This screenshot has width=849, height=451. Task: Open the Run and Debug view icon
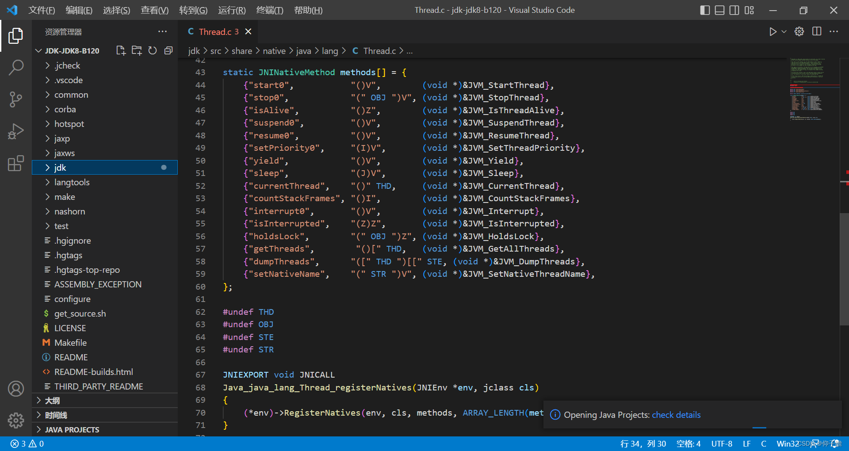point(16,131)
